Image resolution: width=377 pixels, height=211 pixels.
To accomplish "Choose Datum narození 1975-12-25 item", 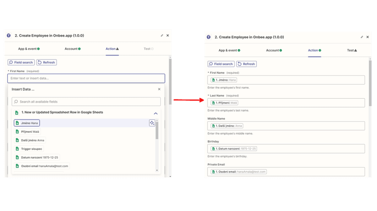I will [36, 157].
